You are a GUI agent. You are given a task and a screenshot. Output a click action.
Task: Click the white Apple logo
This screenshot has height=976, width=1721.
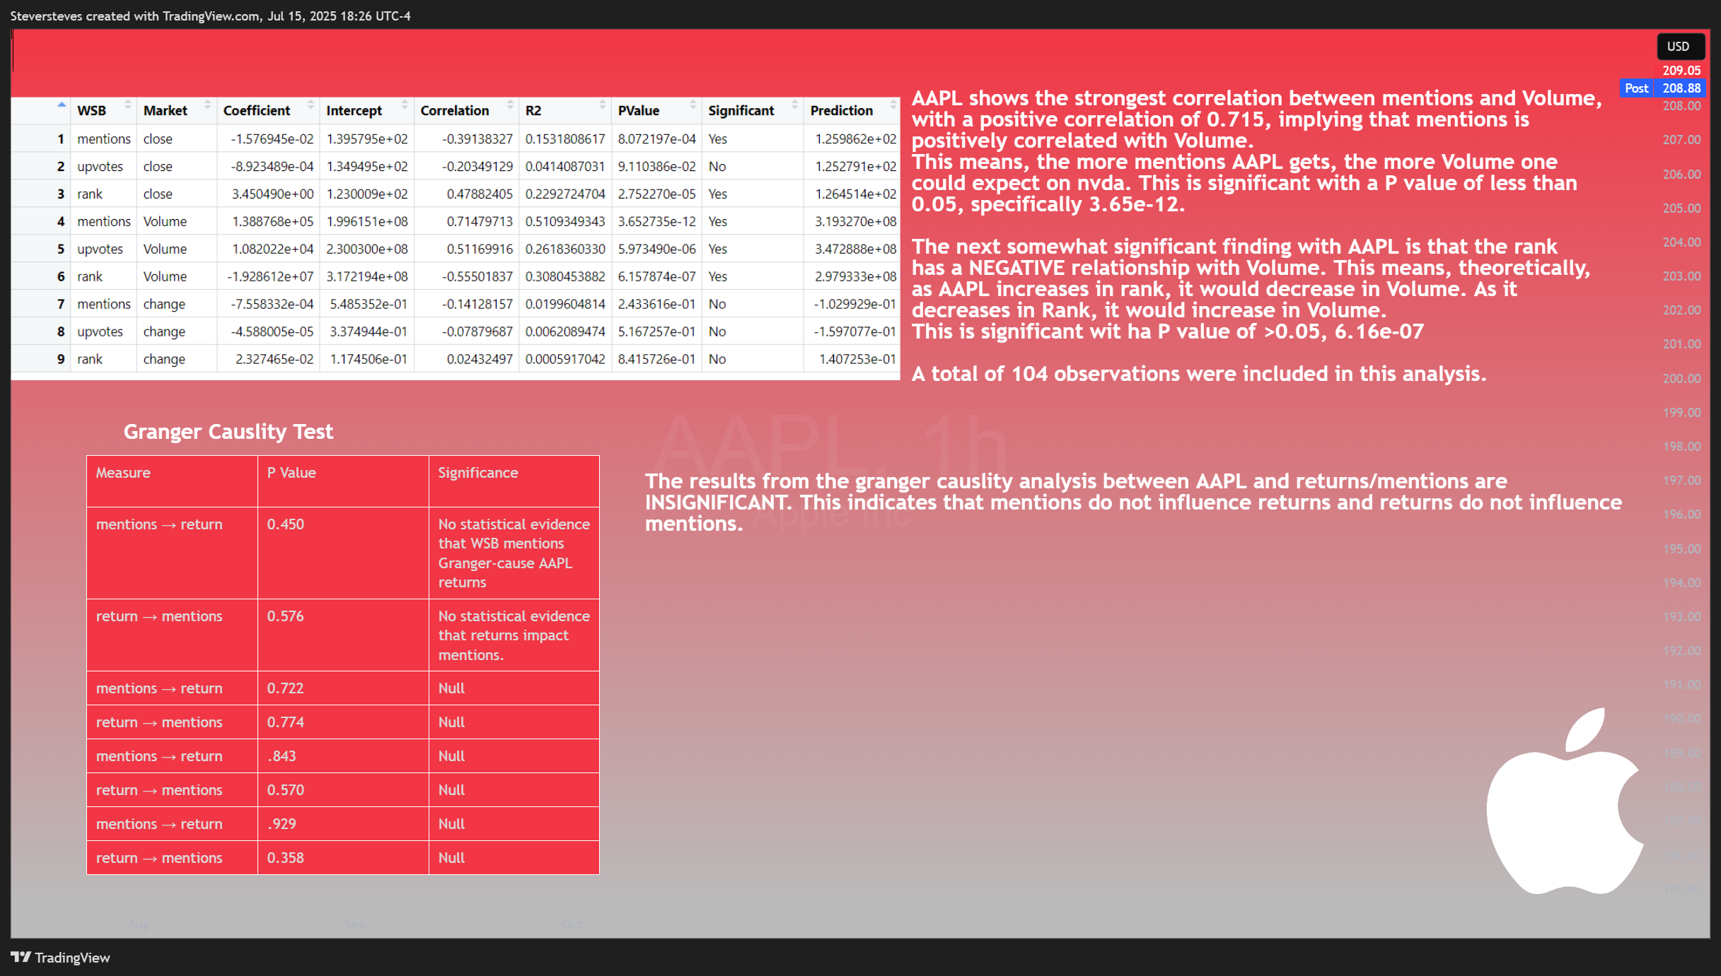tap(1565, 801)
